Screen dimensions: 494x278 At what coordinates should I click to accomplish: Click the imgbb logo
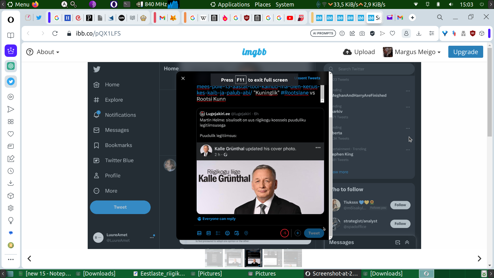[x=254, y=52]
